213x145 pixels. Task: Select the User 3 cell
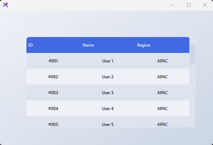[108, 93]
